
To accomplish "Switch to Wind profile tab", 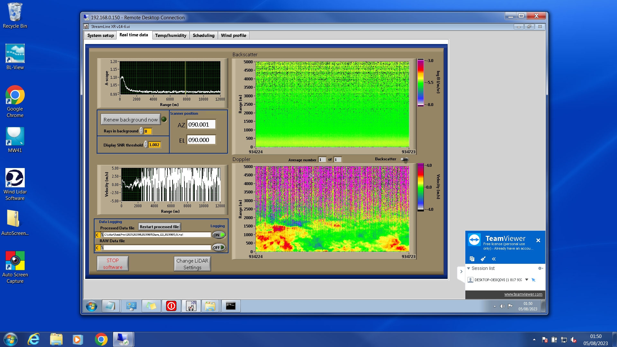I will pyautogui.click(x=233, y=35).
